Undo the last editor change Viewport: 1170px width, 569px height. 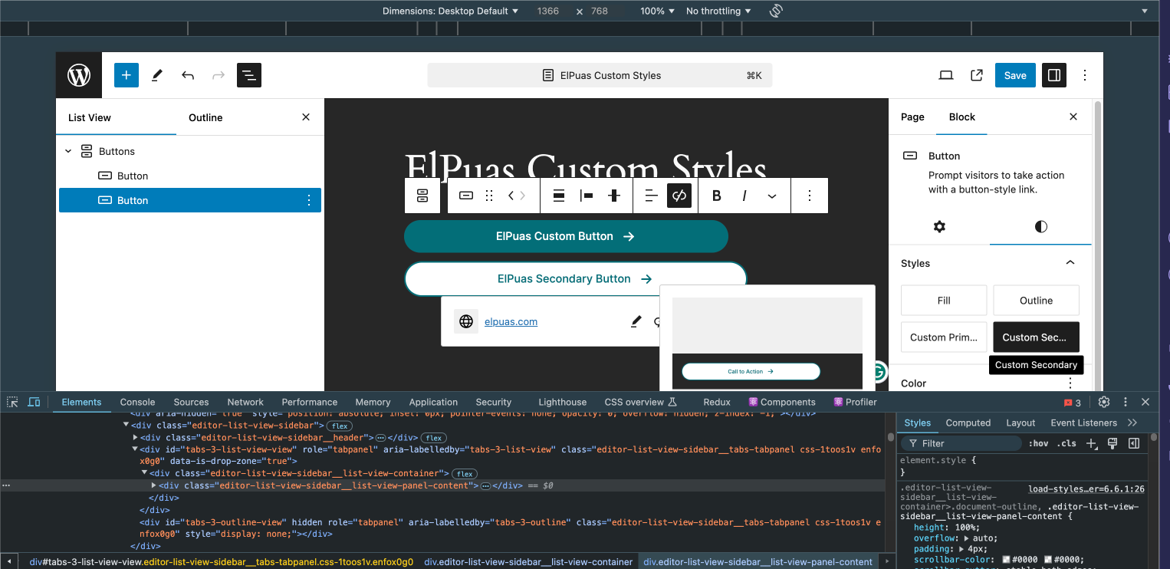(188, 75)
